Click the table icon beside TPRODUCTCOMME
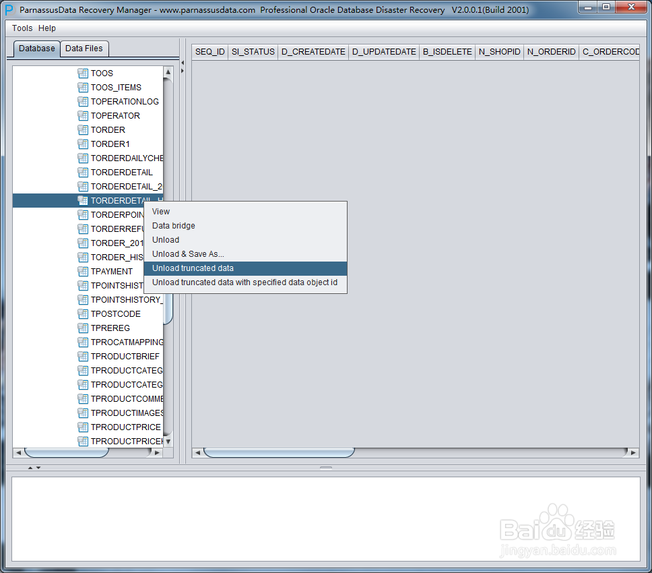 click(x=83, y=398)
